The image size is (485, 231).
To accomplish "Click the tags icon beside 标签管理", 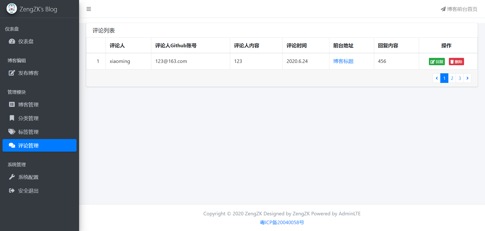I will tap(12, 132).
